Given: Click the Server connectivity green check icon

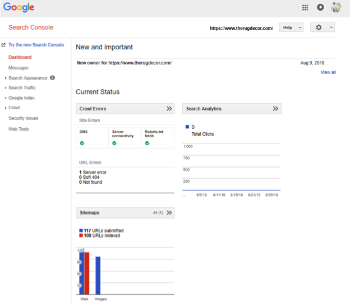Looking at the screenshot, I should tap(114, 143).
